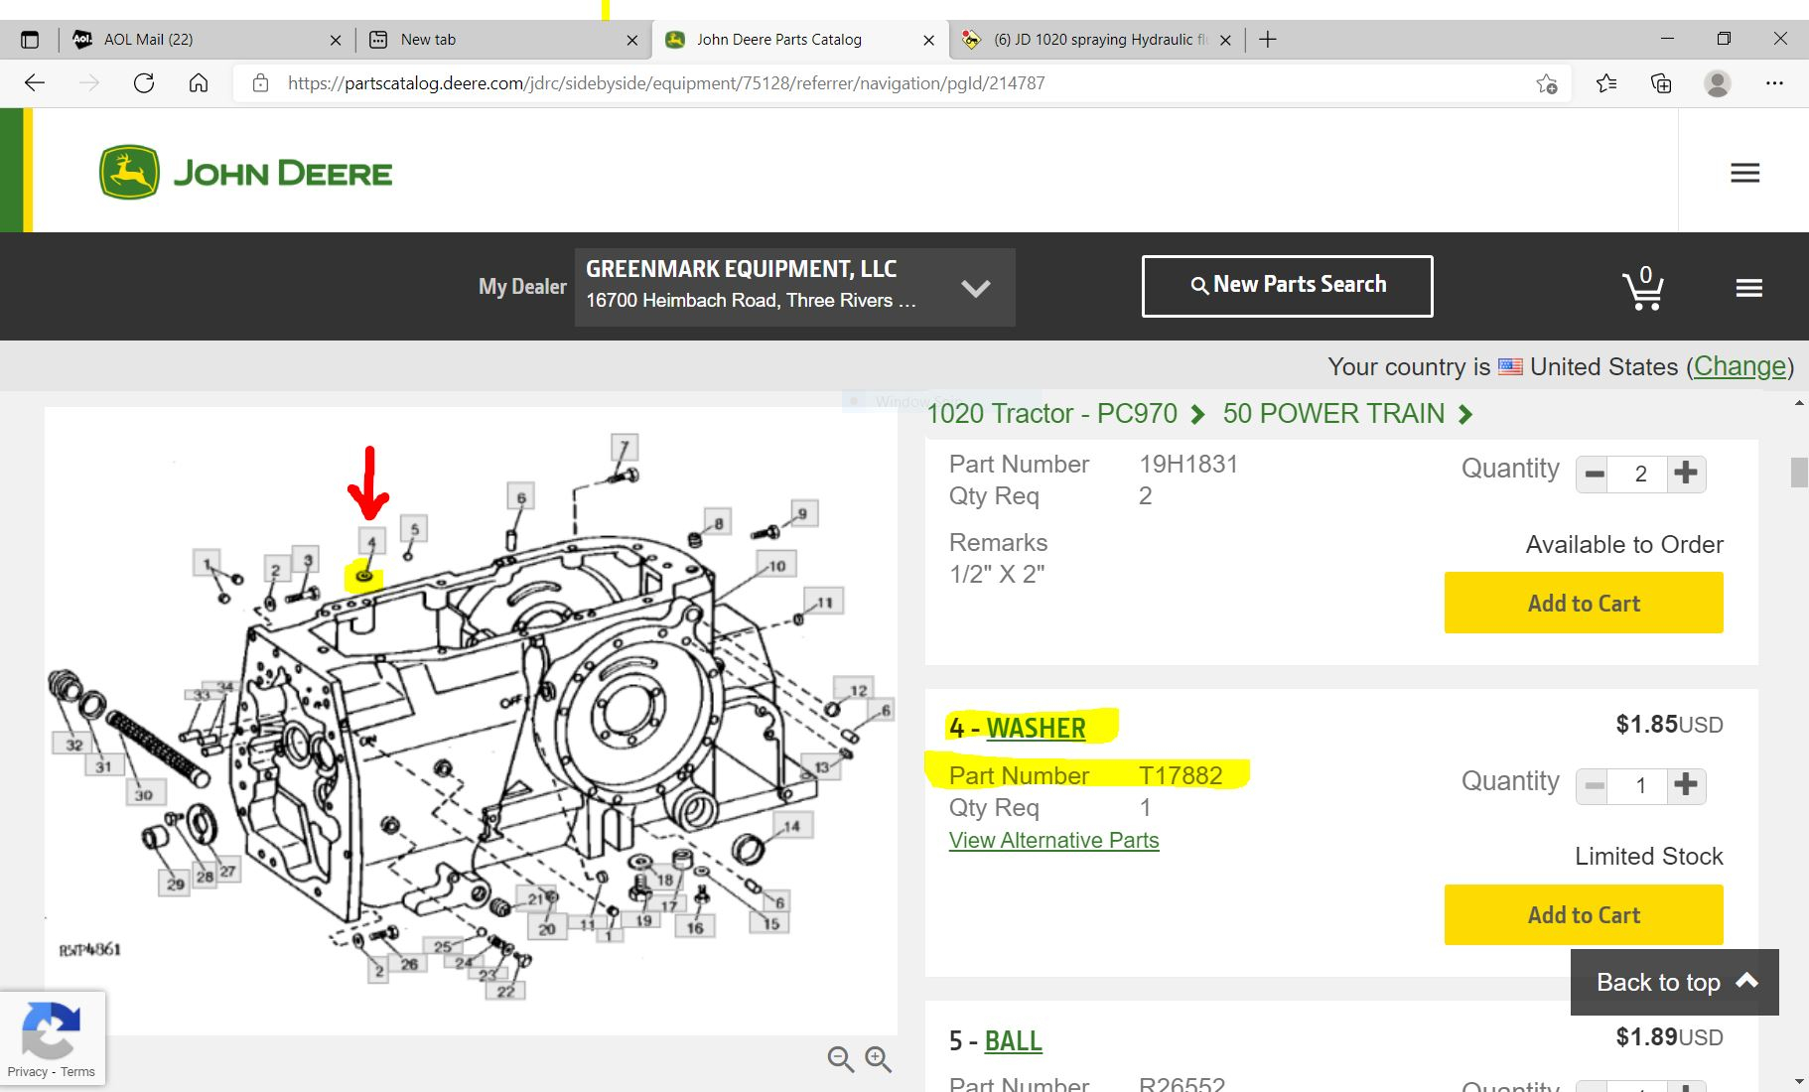Go back in browser history
The width and height of the screenshot is (1809, 1092).
[35, 83]
